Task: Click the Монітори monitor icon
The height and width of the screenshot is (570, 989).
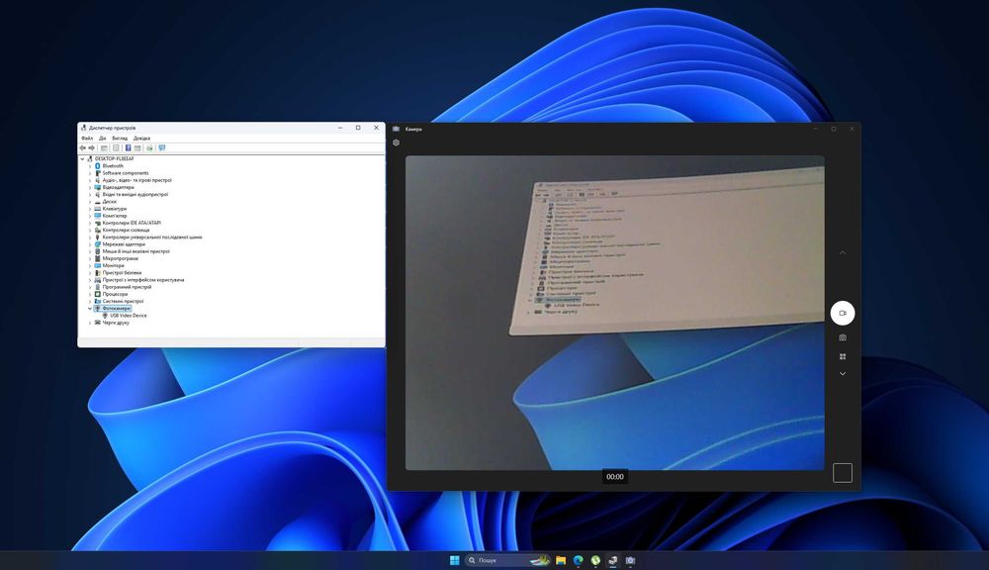Action: pos(98,266)
